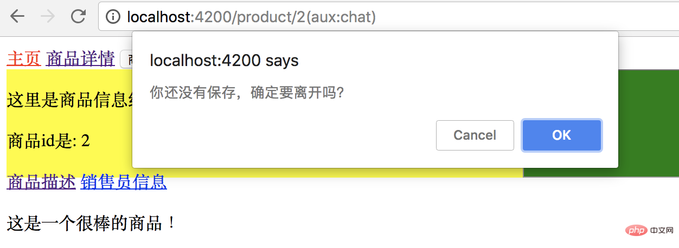Image resolution: width=679 pixels, height=248 pixels.
Task: Follow the 商品详情 link
Action: pos(80,58)
